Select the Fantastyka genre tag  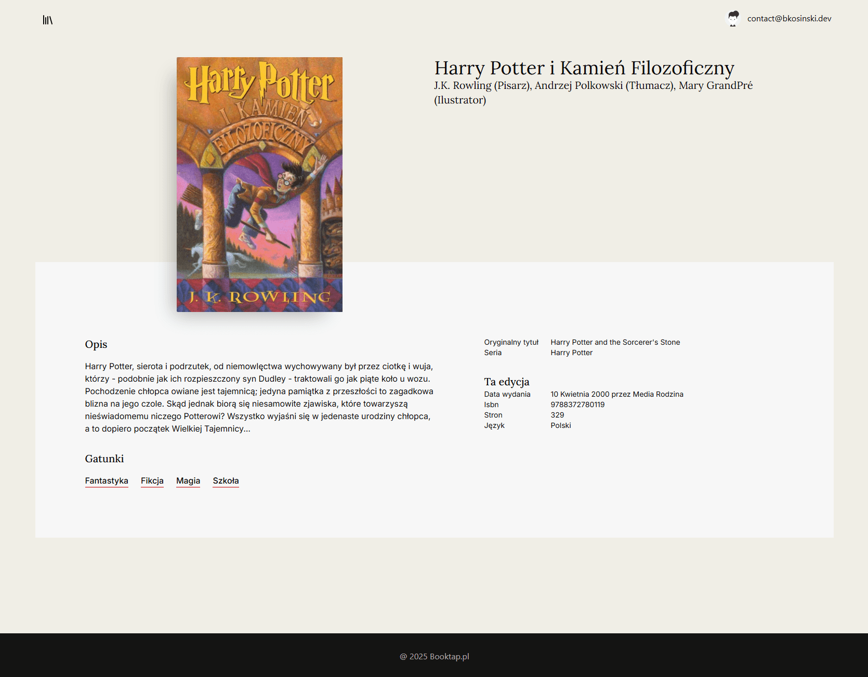(107, 480)
